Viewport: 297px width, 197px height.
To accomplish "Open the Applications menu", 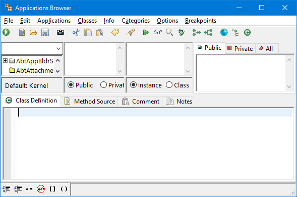I will pos(54,21).
